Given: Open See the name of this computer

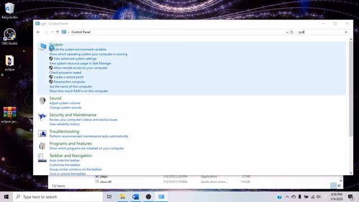Looking at the screenshot, I should coord(71,86).
